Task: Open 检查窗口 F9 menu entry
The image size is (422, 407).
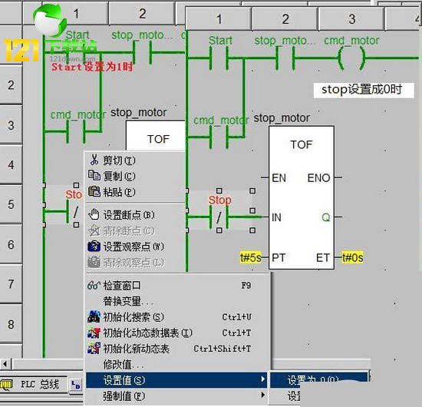Action: [x=176, y=286]
